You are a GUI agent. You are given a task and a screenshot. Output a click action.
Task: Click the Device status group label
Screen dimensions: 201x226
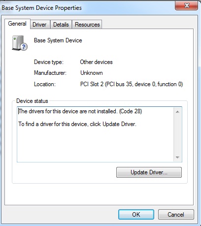point(32,101)
